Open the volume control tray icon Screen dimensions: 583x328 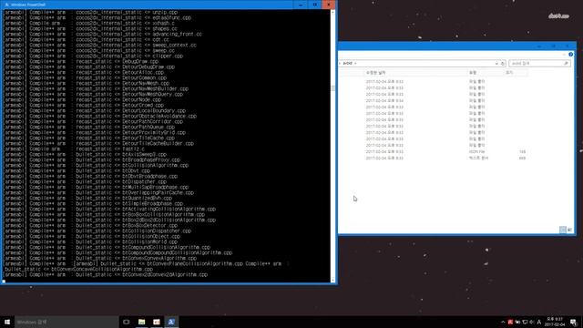[532, 322]
